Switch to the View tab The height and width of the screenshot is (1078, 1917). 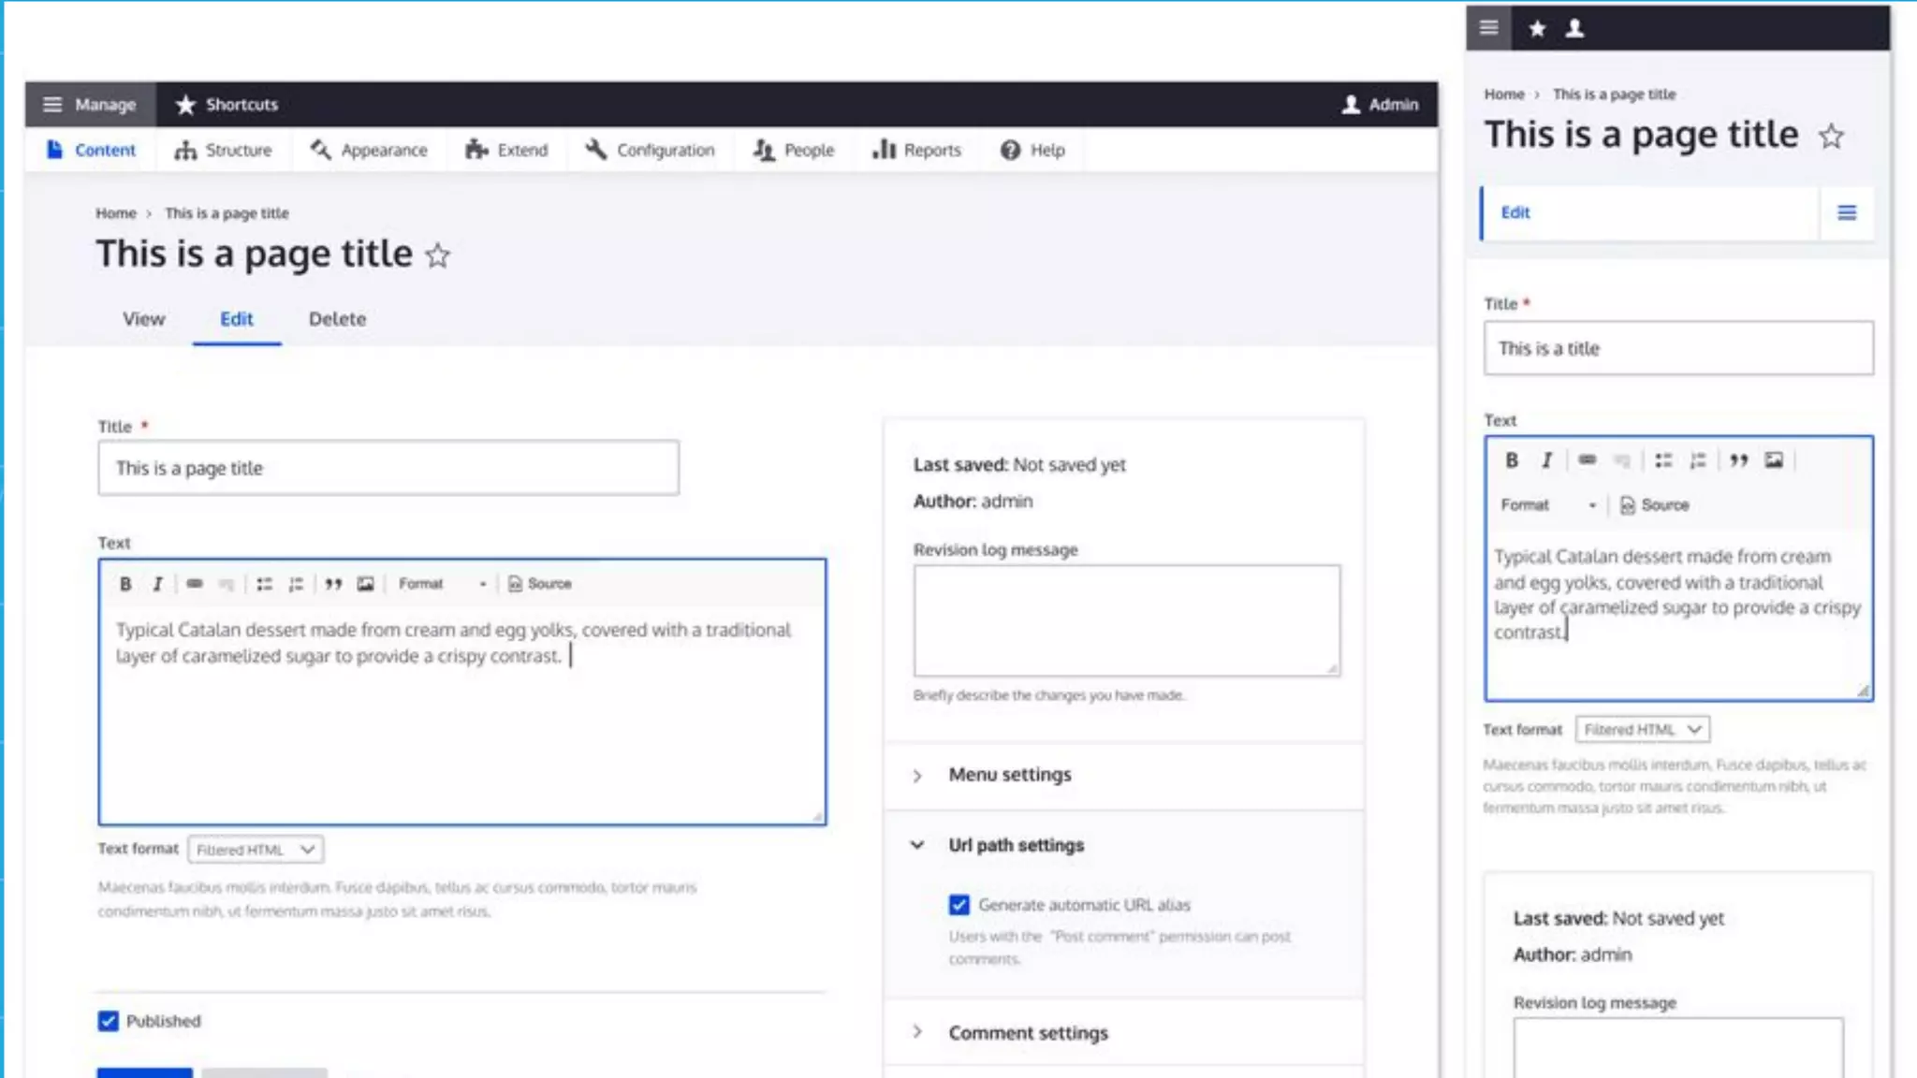pos(143,319)
